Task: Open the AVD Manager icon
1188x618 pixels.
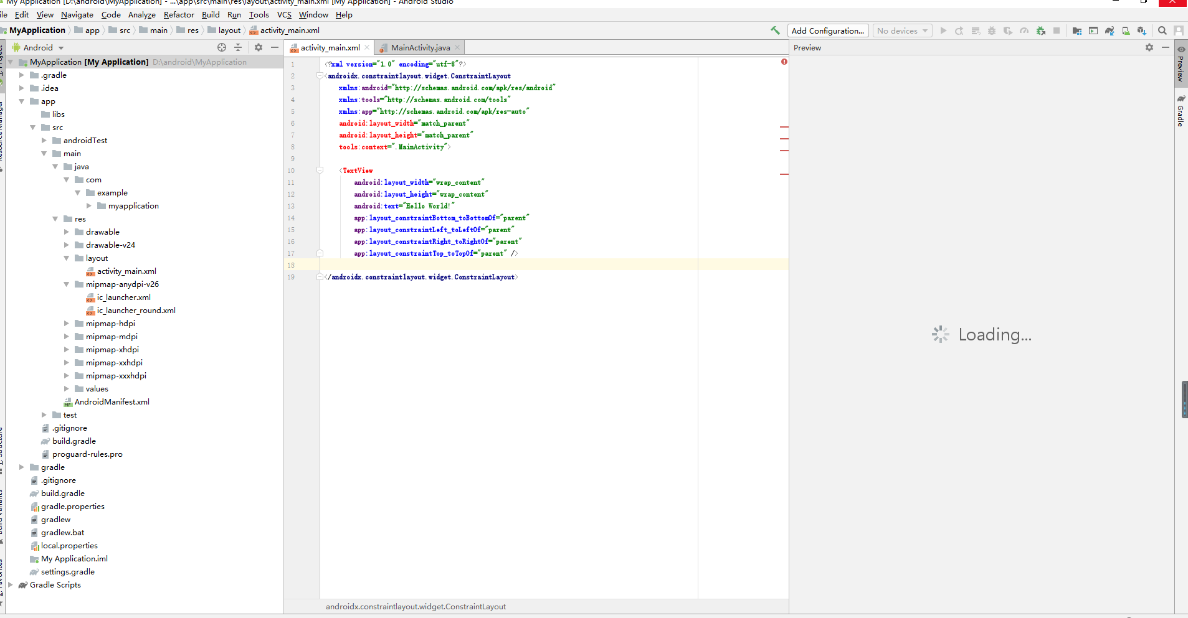Action: pos(1126,30)
